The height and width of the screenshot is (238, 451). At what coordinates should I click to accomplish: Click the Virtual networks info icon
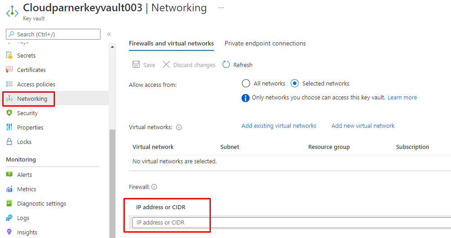(179, 127)
